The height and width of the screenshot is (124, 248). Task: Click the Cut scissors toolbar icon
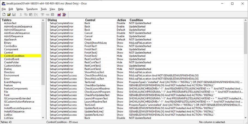tap(21, 15)
